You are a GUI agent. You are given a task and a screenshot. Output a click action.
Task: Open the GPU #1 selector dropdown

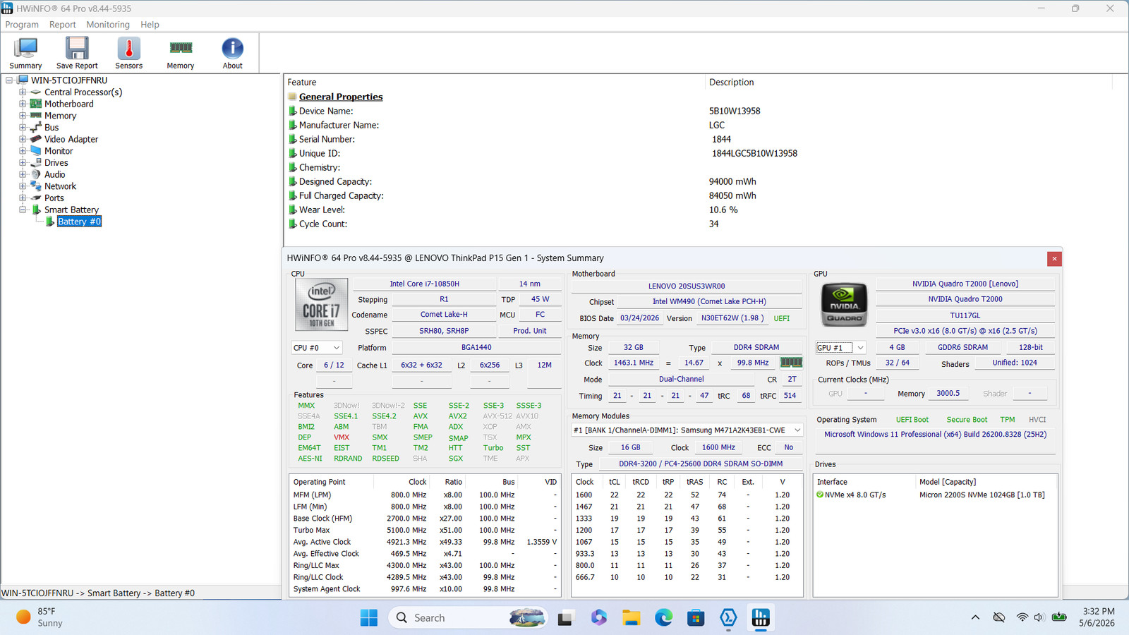click(840, 348)
